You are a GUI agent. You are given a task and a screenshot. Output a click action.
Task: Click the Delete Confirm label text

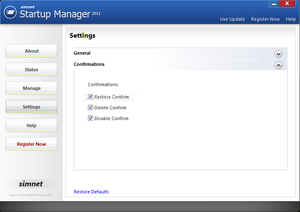[110, 108]
